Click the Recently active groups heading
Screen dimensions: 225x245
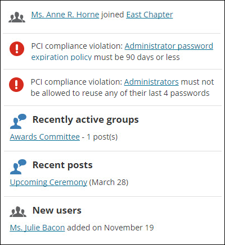tap(85, 119)
